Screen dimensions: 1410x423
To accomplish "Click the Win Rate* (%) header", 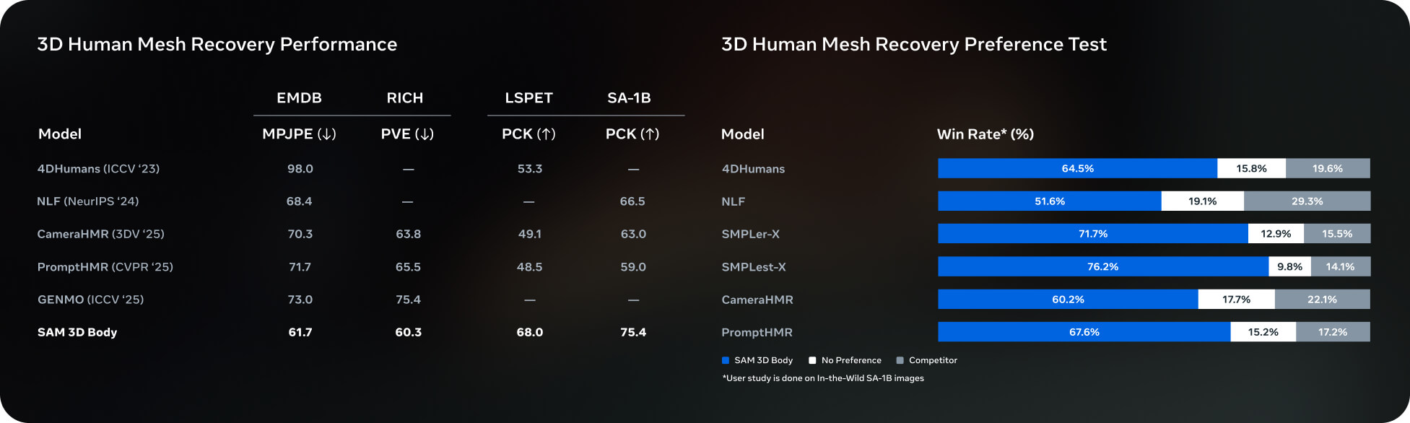I will tap(985, 134).
